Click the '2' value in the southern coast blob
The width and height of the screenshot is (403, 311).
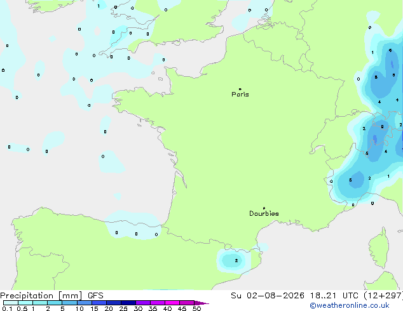click(x=236, y=261)
